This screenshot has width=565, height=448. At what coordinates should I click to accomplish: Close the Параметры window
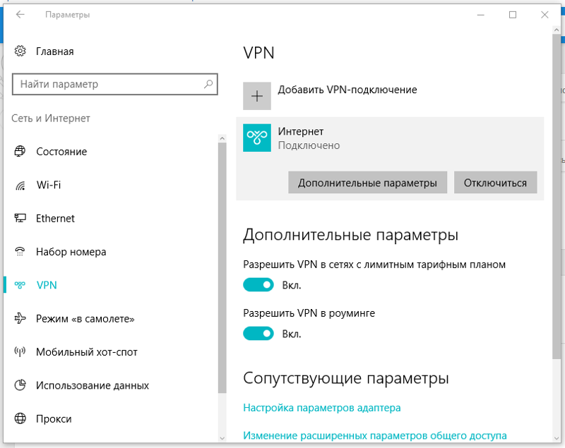point(545,14)
